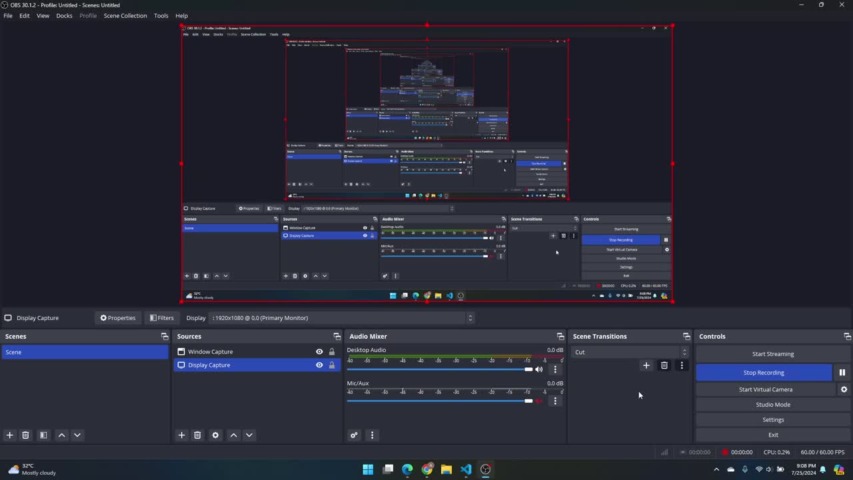Open Desktop Audio options three-dots
This screenshot has height=480, width=853.
555,369
